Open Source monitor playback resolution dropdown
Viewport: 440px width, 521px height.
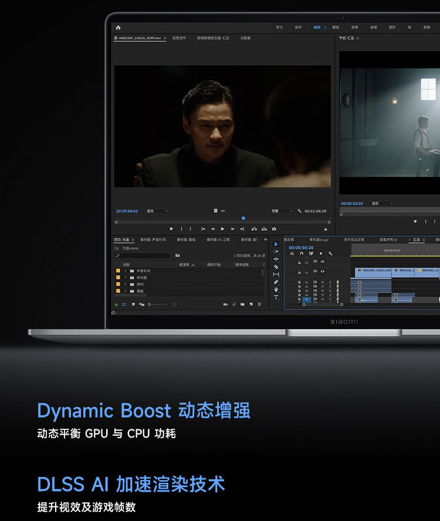coord(282,211)
